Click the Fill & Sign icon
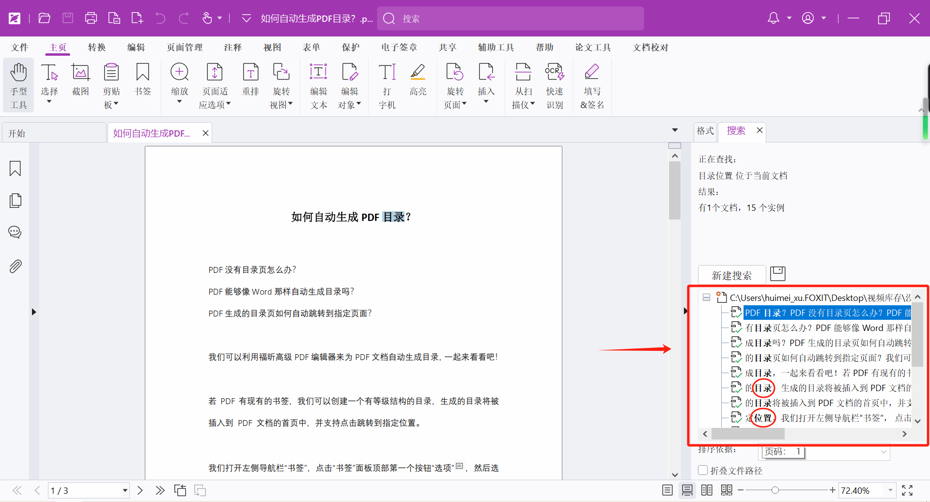This screenshot has width=930, height=502. pyautogui.click(x=591, y=80)
